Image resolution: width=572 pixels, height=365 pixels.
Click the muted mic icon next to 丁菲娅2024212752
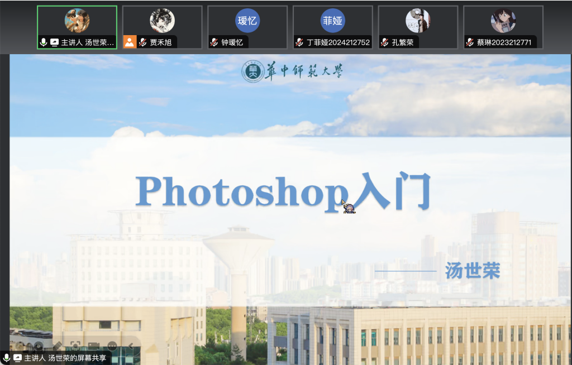pos(299,42)
